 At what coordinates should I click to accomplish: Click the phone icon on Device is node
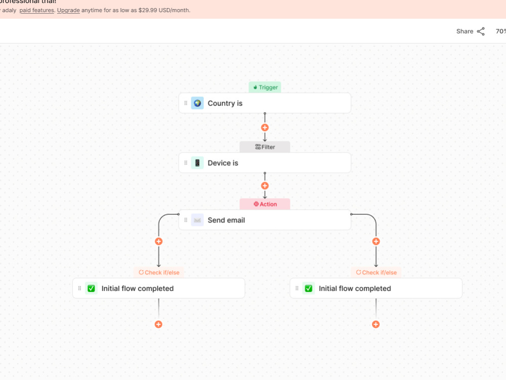pyautogui.click(x=197, y=163)
